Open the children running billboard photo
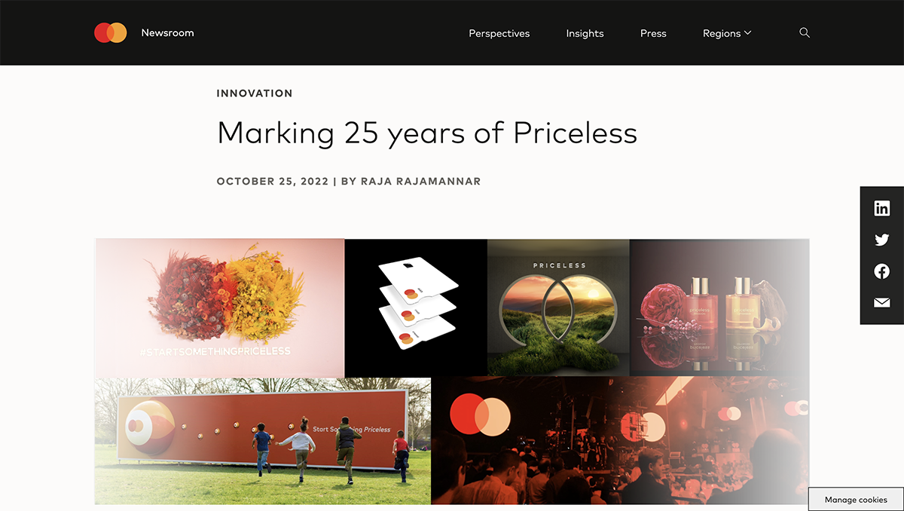The height and width of the screenshot is (511, 904). click(x=262, y=441)
